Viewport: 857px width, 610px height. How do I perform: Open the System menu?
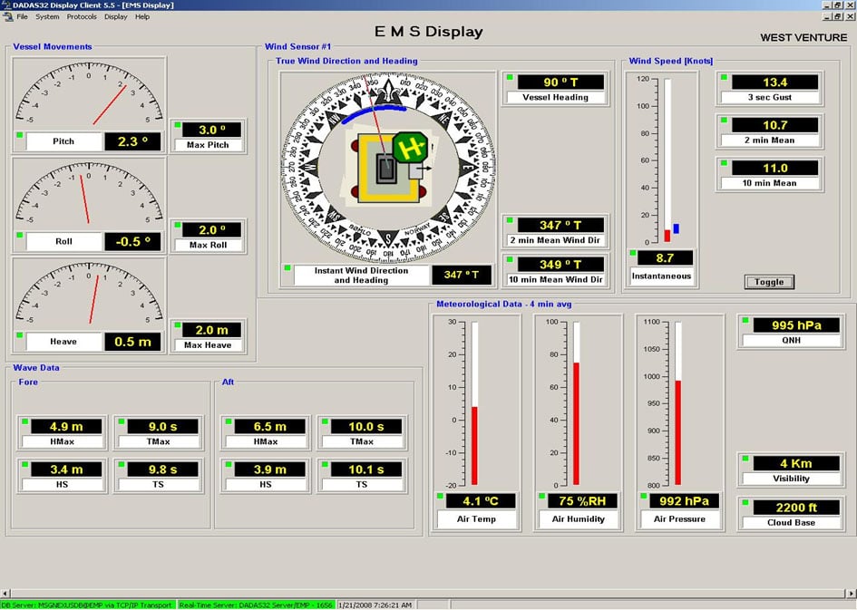click(x=46, y=16)
